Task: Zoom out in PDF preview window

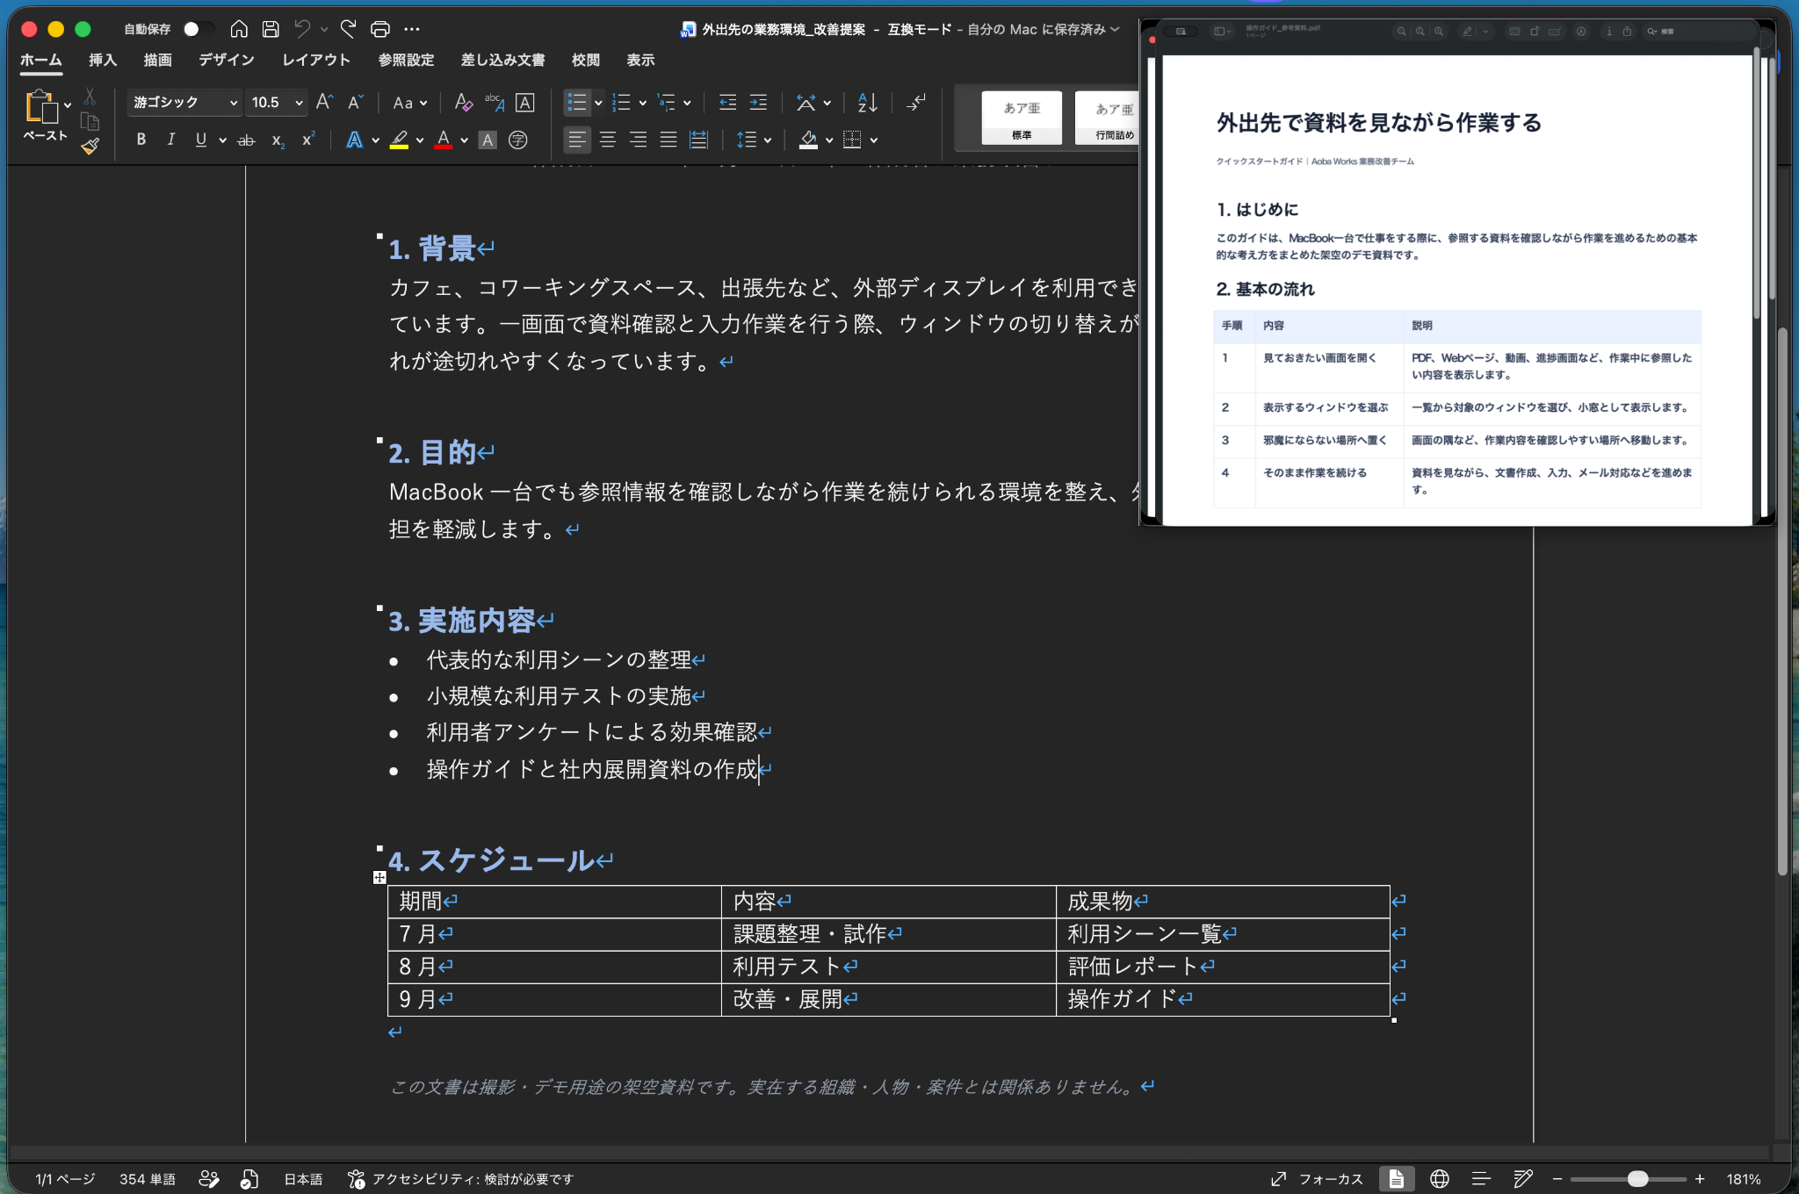Action: point(1402,32)
